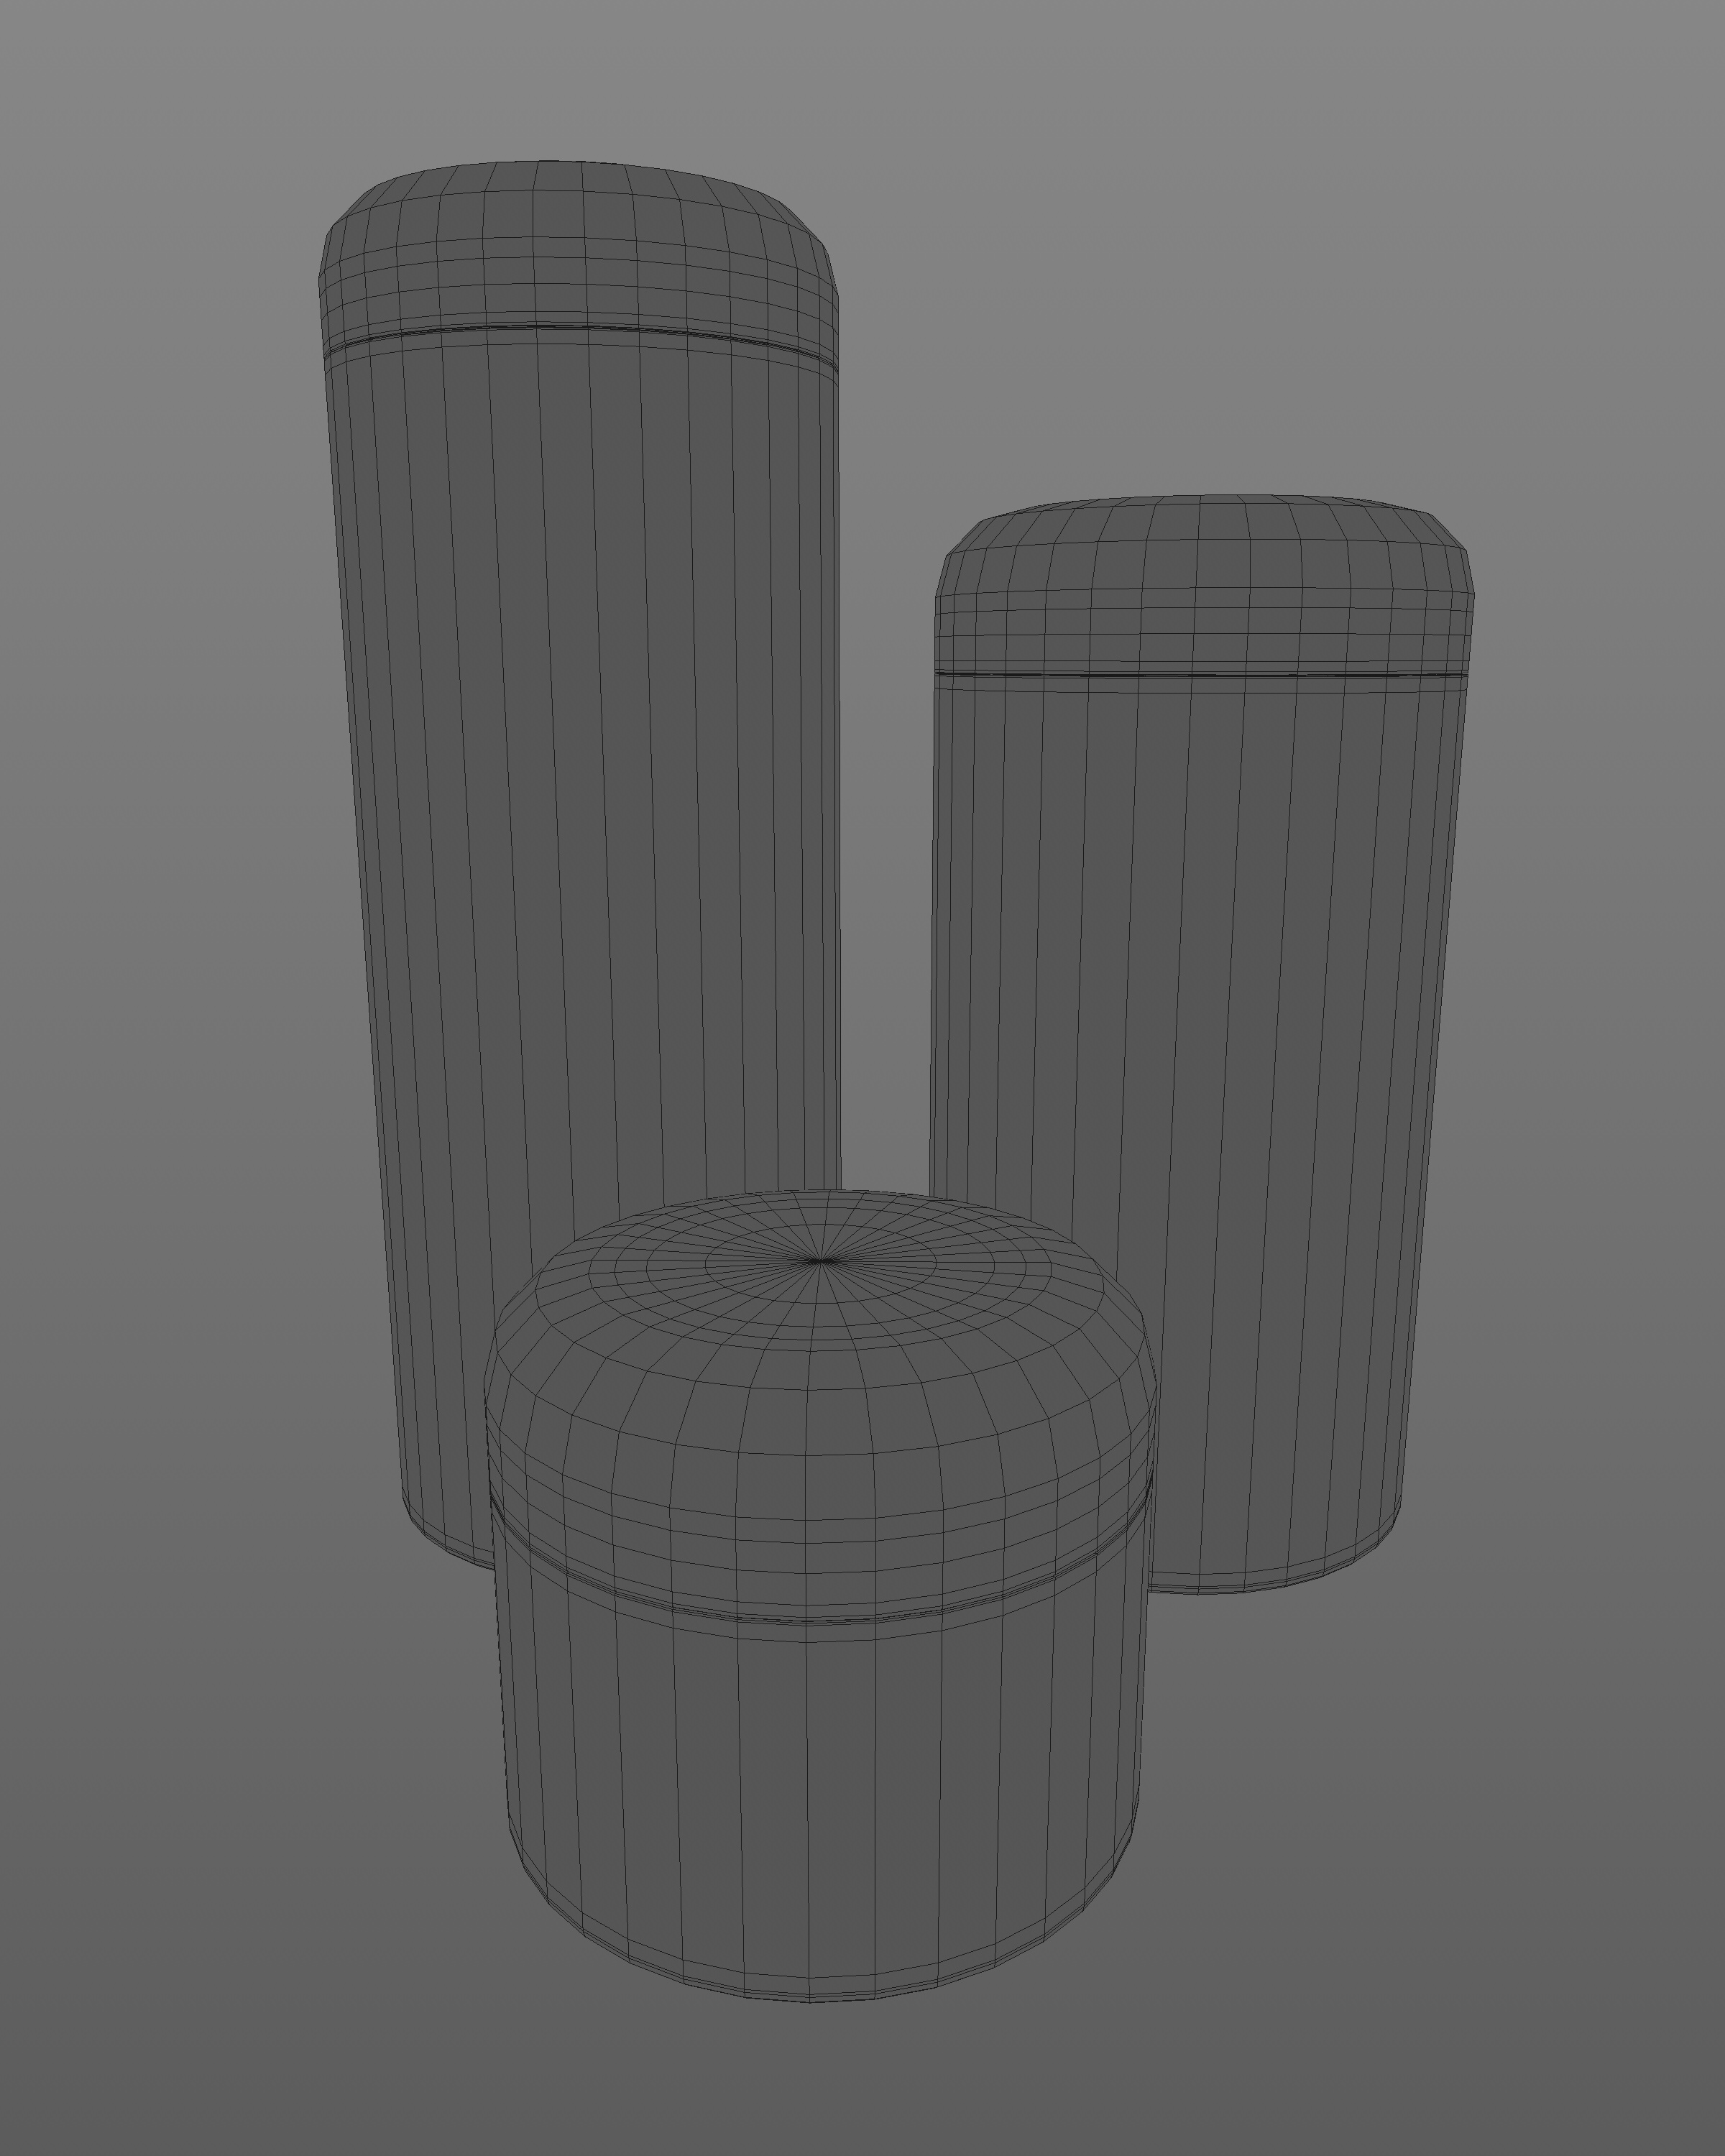
Task: Click the lid seam line on the right cylinder
Action: [1200, 675]
